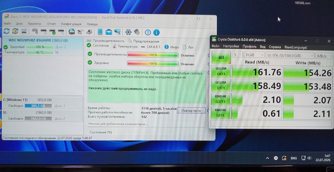The height and width of the screenshot is (172, 334).
Task: Click ENG language indicator in taskbar
Action: coord(294,158)
